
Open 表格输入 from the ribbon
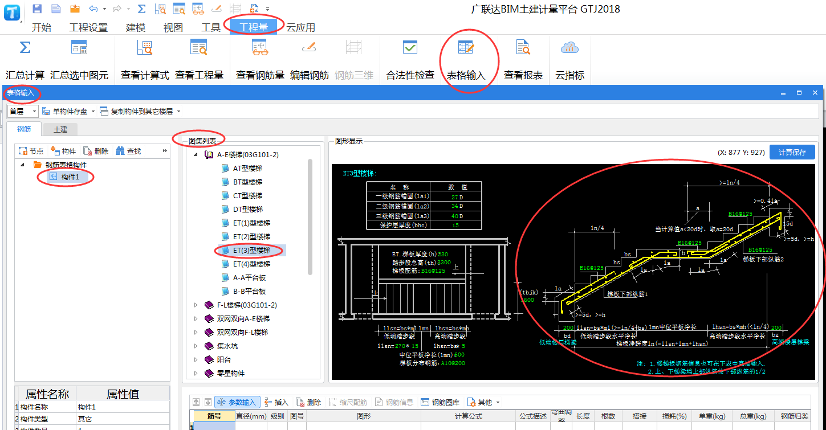(466, 60)
